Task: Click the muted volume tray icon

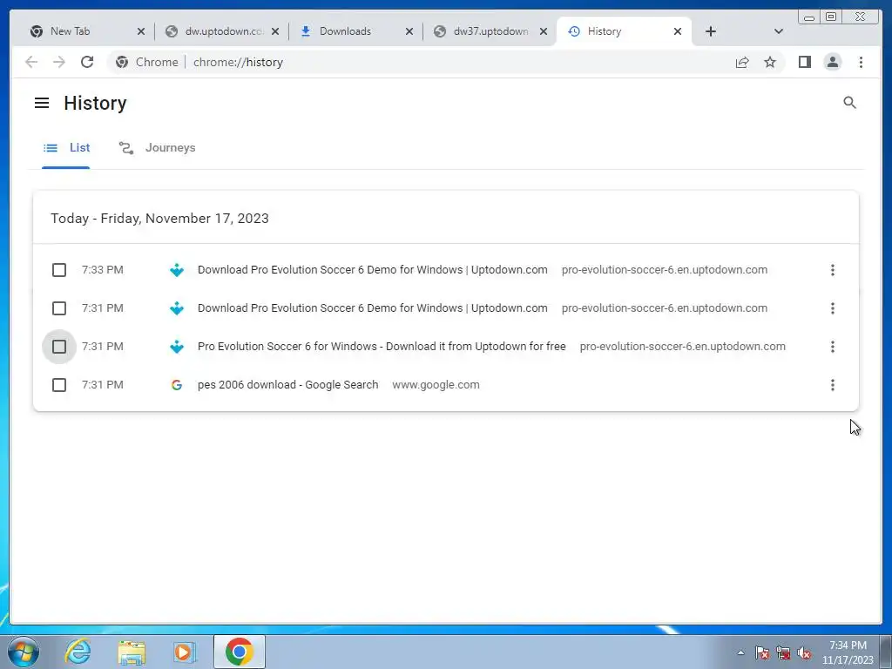Action: pyautogui.click(x=804, y=652)
